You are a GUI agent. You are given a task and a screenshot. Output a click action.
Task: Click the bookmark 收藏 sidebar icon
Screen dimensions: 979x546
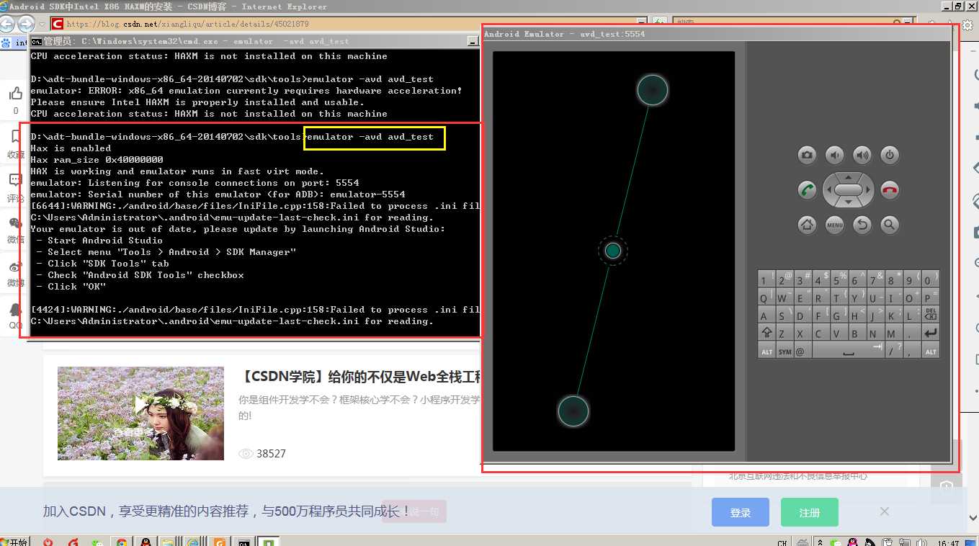tap(16, 137)
